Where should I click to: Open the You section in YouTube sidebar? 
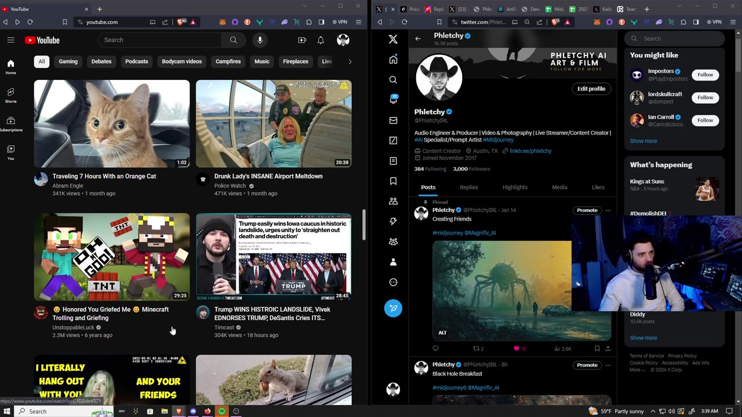pos(10,152)
